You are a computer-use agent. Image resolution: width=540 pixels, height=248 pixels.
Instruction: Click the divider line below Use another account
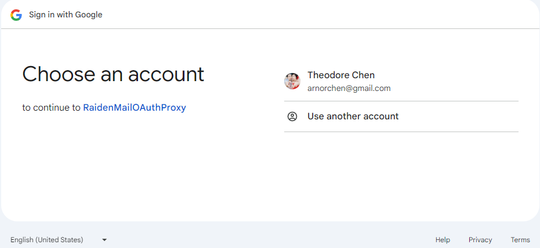[401, 132]
